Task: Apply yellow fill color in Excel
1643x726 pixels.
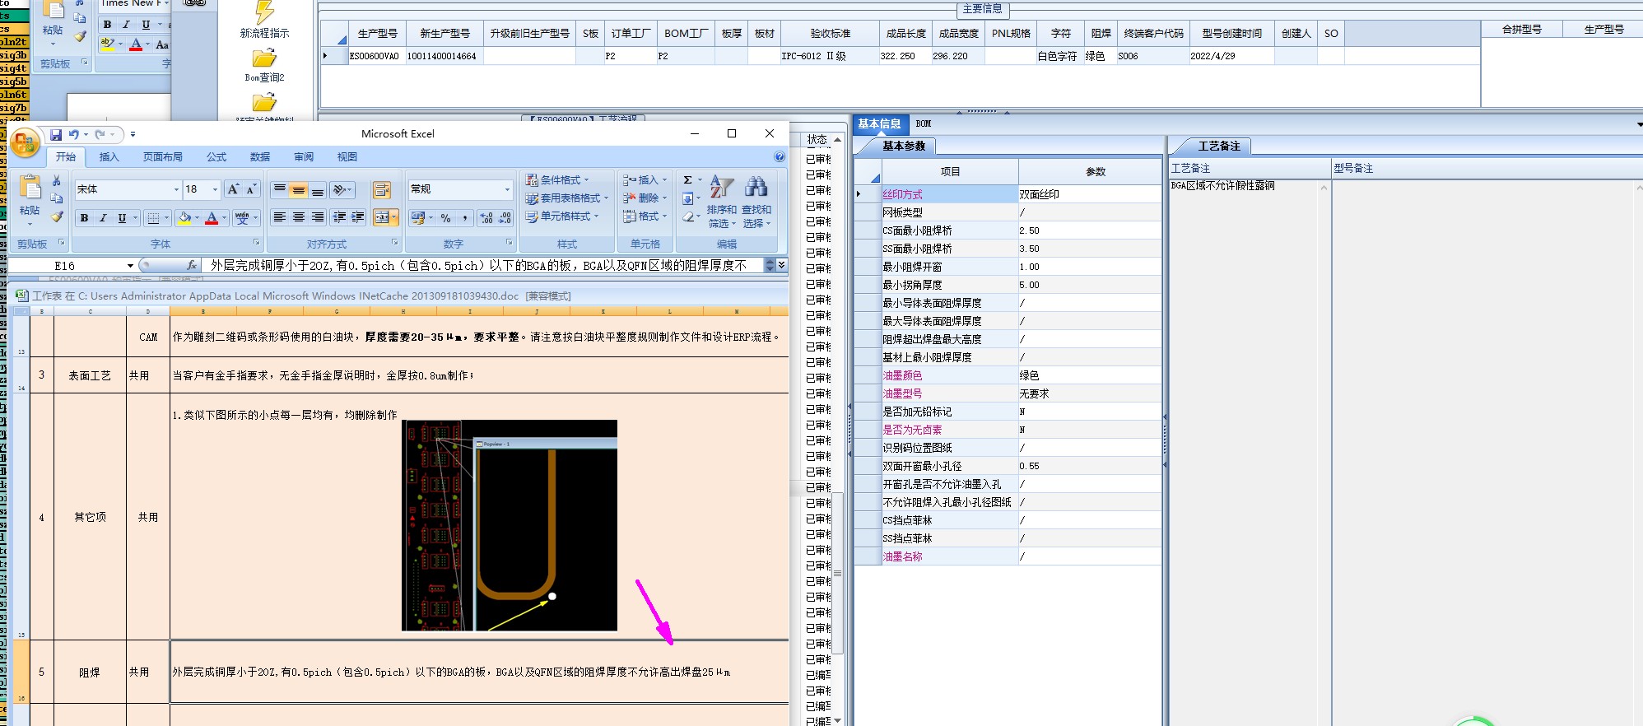Action: pos(184,218)
